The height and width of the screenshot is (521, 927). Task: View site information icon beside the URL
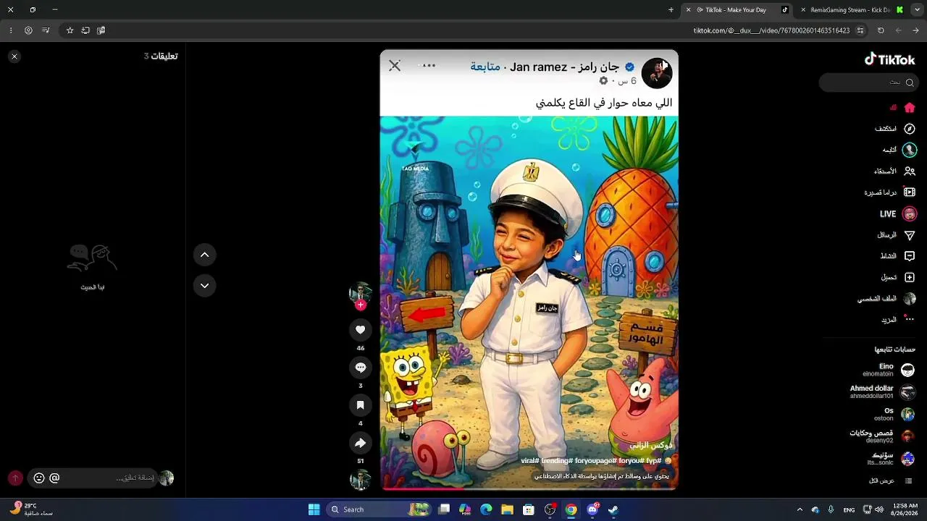[860, 30]
